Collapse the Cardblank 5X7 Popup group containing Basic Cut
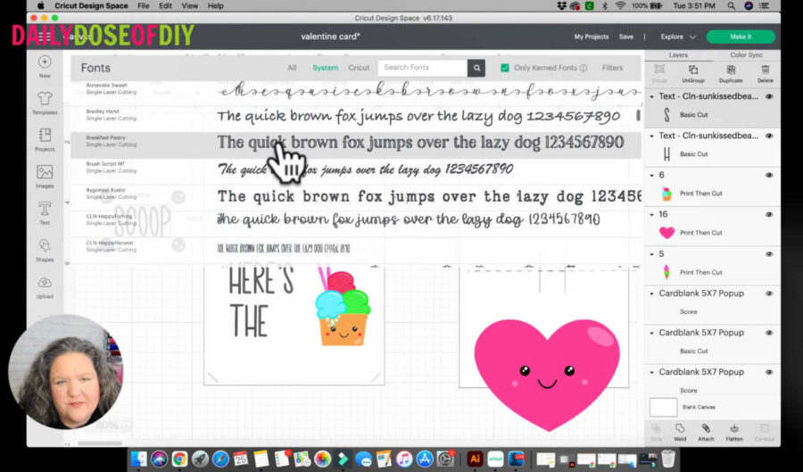This screenshot has width=803, height=472. click(x=652, y=333)
